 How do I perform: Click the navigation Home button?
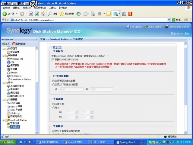pos(6,44)
